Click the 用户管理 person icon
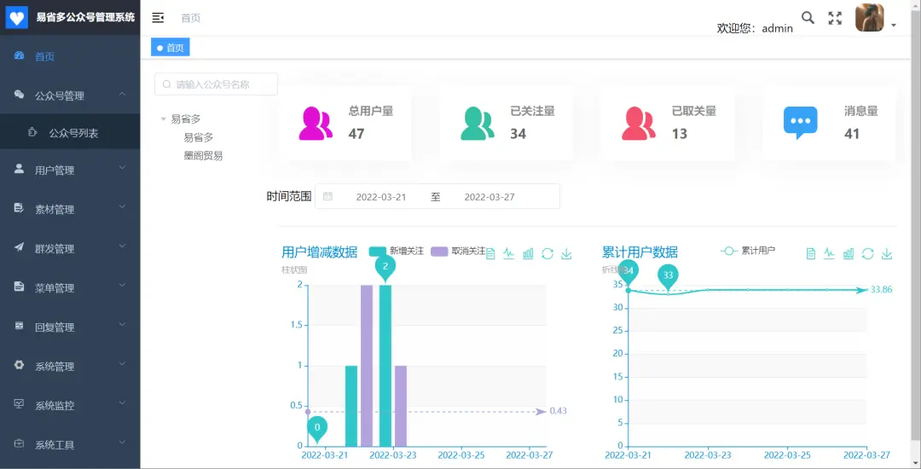Viewport: 921px width, 469px height. [19, 169]
